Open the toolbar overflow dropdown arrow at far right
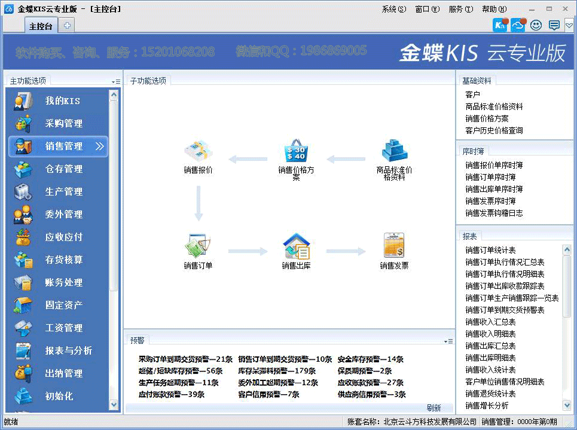 coord(569,25)
